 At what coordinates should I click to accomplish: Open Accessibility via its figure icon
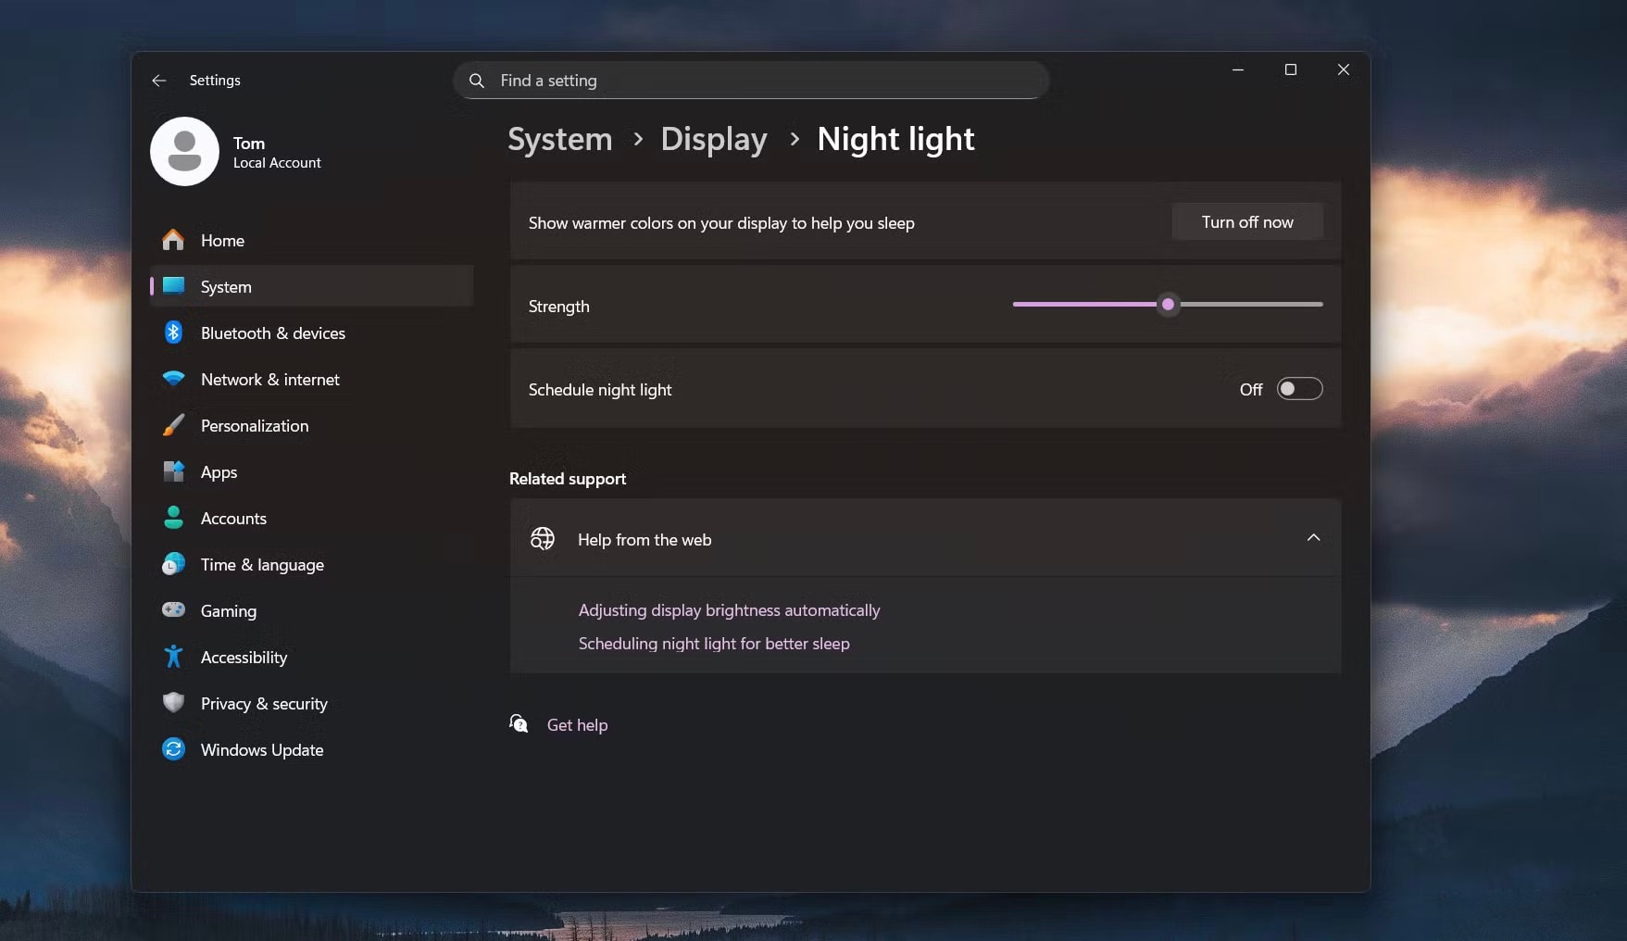[x=173, y=657]
